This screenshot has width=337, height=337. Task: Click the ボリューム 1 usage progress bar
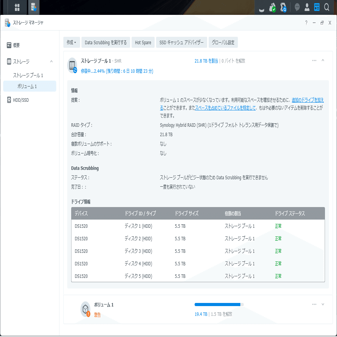coord(217,304)
